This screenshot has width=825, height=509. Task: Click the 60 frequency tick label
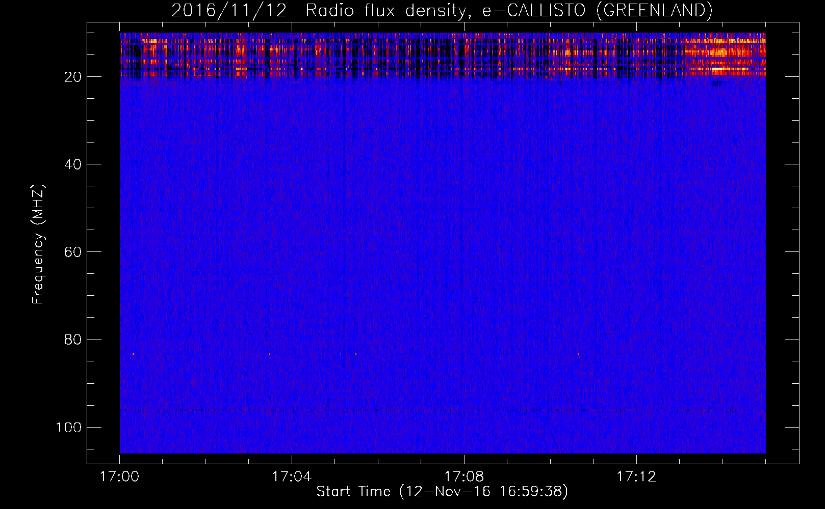tap(73, 252)
